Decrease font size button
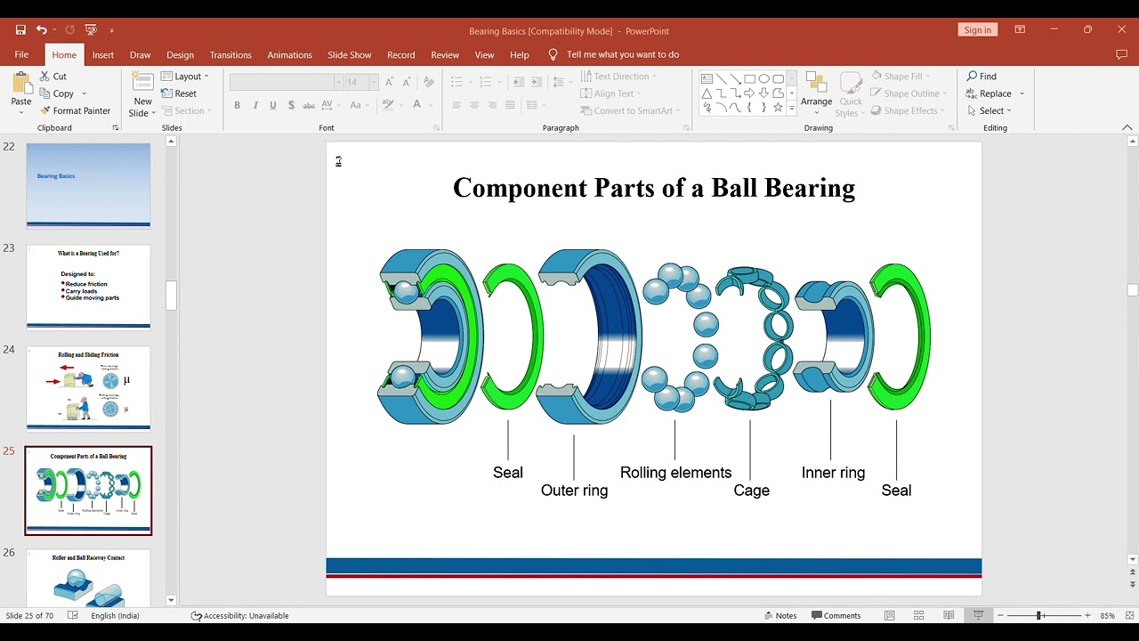 pyautogui.click(x=407, y=82)
